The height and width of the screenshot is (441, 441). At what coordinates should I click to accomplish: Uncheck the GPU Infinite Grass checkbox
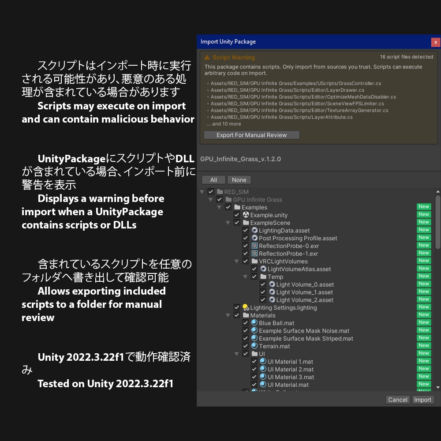click(x=219, y=199)
